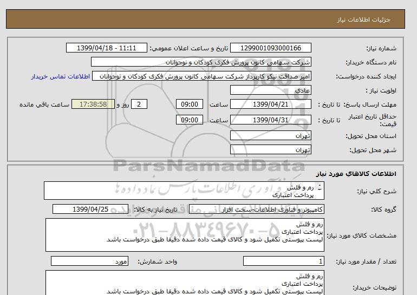
Task: Click the label نام دستگاه خریدار
Action: (x=371, y=62)
